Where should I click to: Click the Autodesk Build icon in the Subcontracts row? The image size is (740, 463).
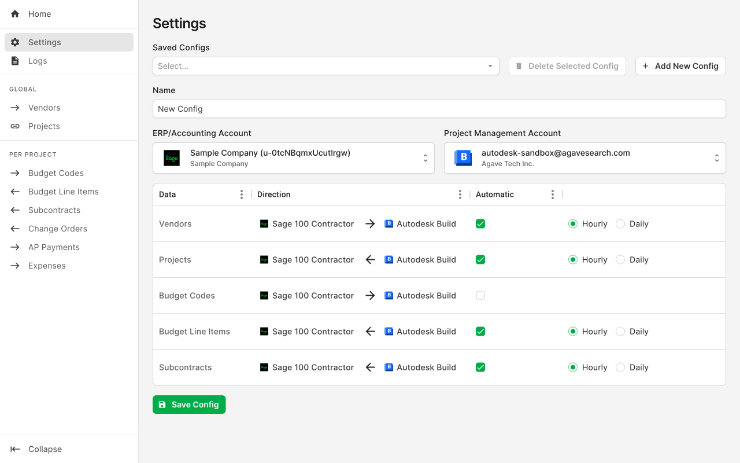click(389, 368)
